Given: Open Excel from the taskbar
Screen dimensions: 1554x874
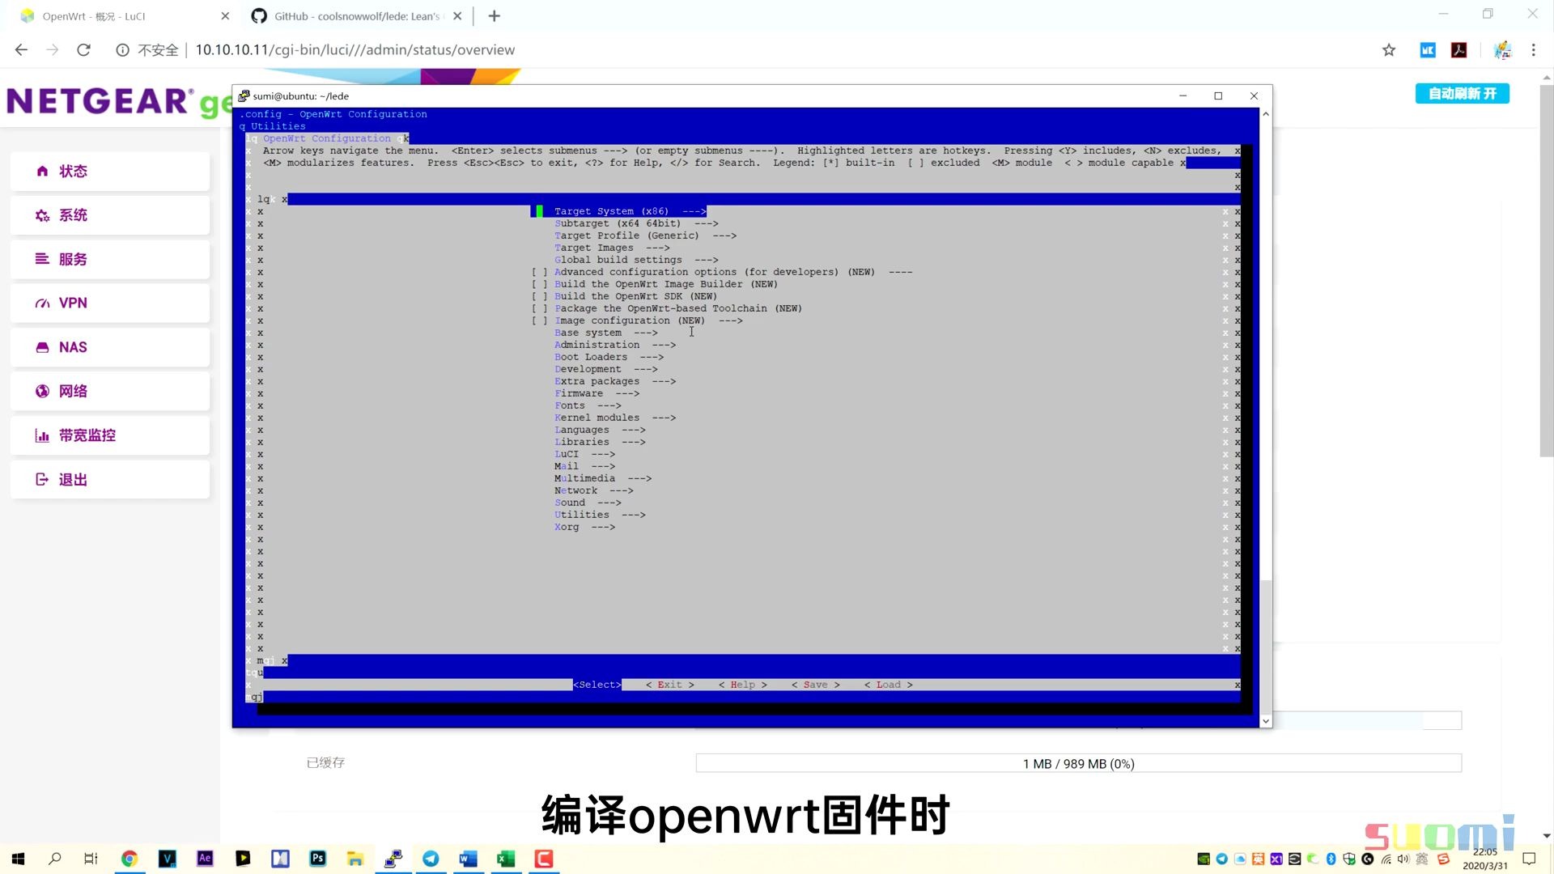Looking at the screenshot, I should pos(506,859).
